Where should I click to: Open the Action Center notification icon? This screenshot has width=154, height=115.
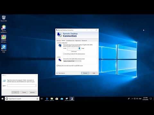[151, 99]
